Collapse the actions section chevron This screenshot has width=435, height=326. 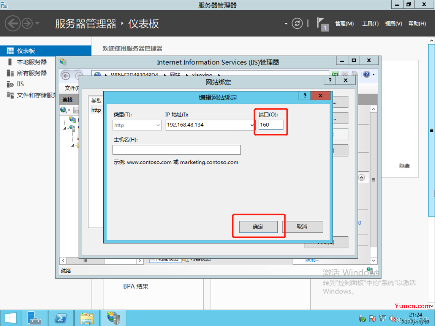click(x=362, y=178)
